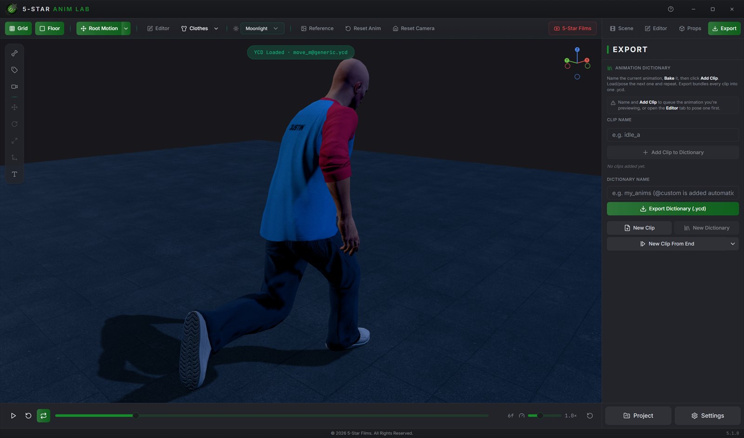
Task: Select the axis orientation tool in sidebar
Action: (14, 157)
